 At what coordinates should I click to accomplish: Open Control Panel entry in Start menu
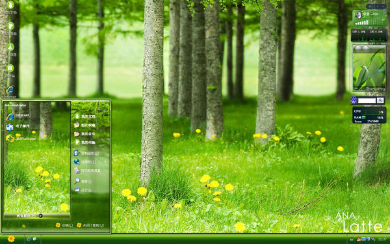pyautogui.click(x=86, y=153)
